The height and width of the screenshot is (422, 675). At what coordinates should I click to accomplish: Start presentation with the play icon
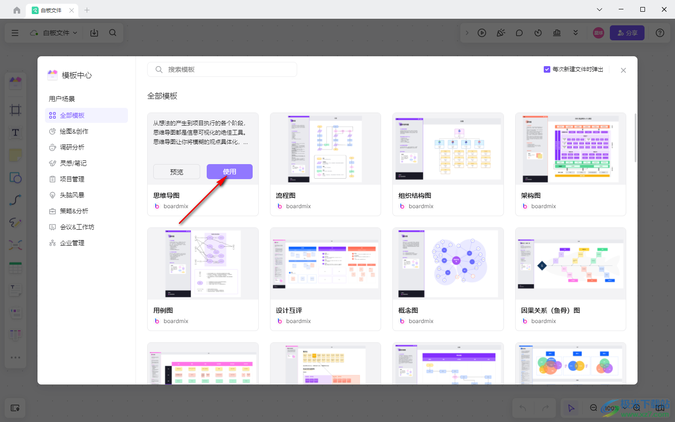tap(482, 33)
